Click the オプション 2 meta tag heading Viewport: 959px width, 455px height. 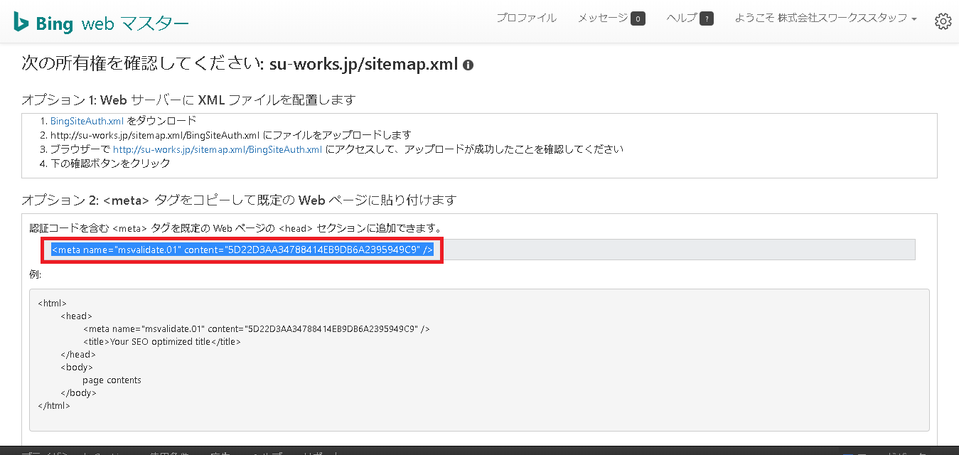pos(238,200)
